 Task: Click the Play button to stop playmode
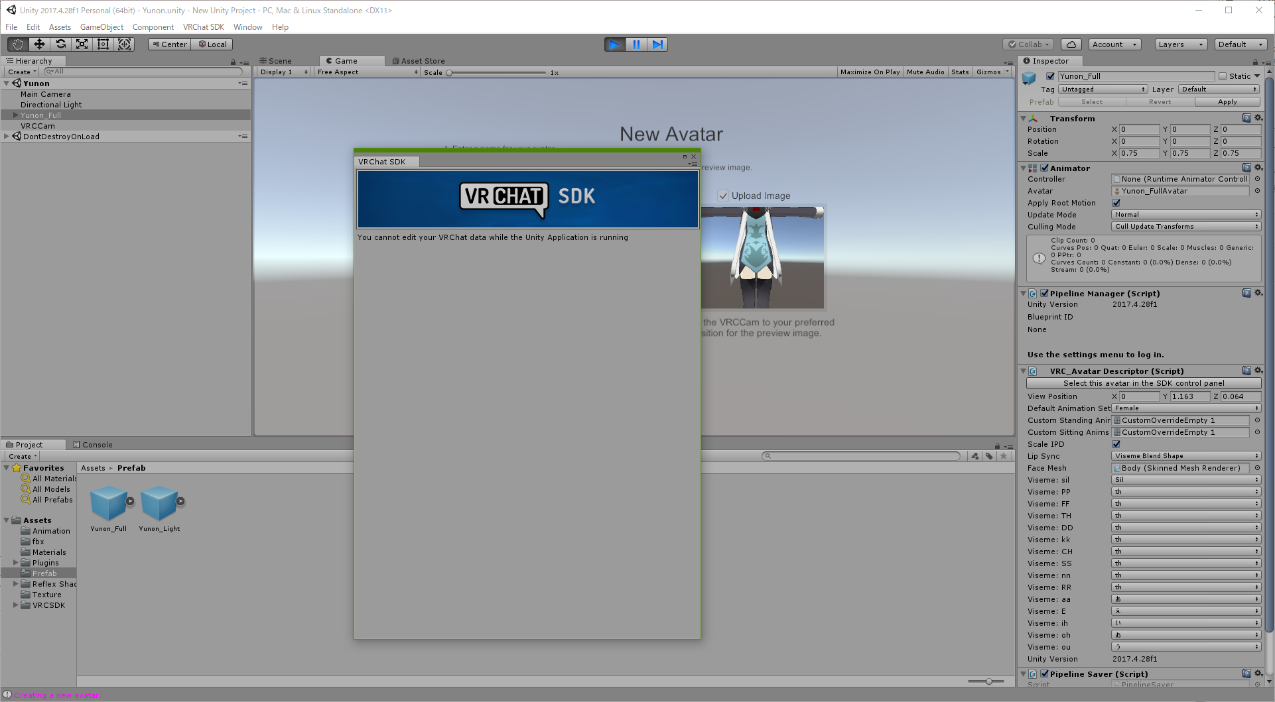[615, 44]
